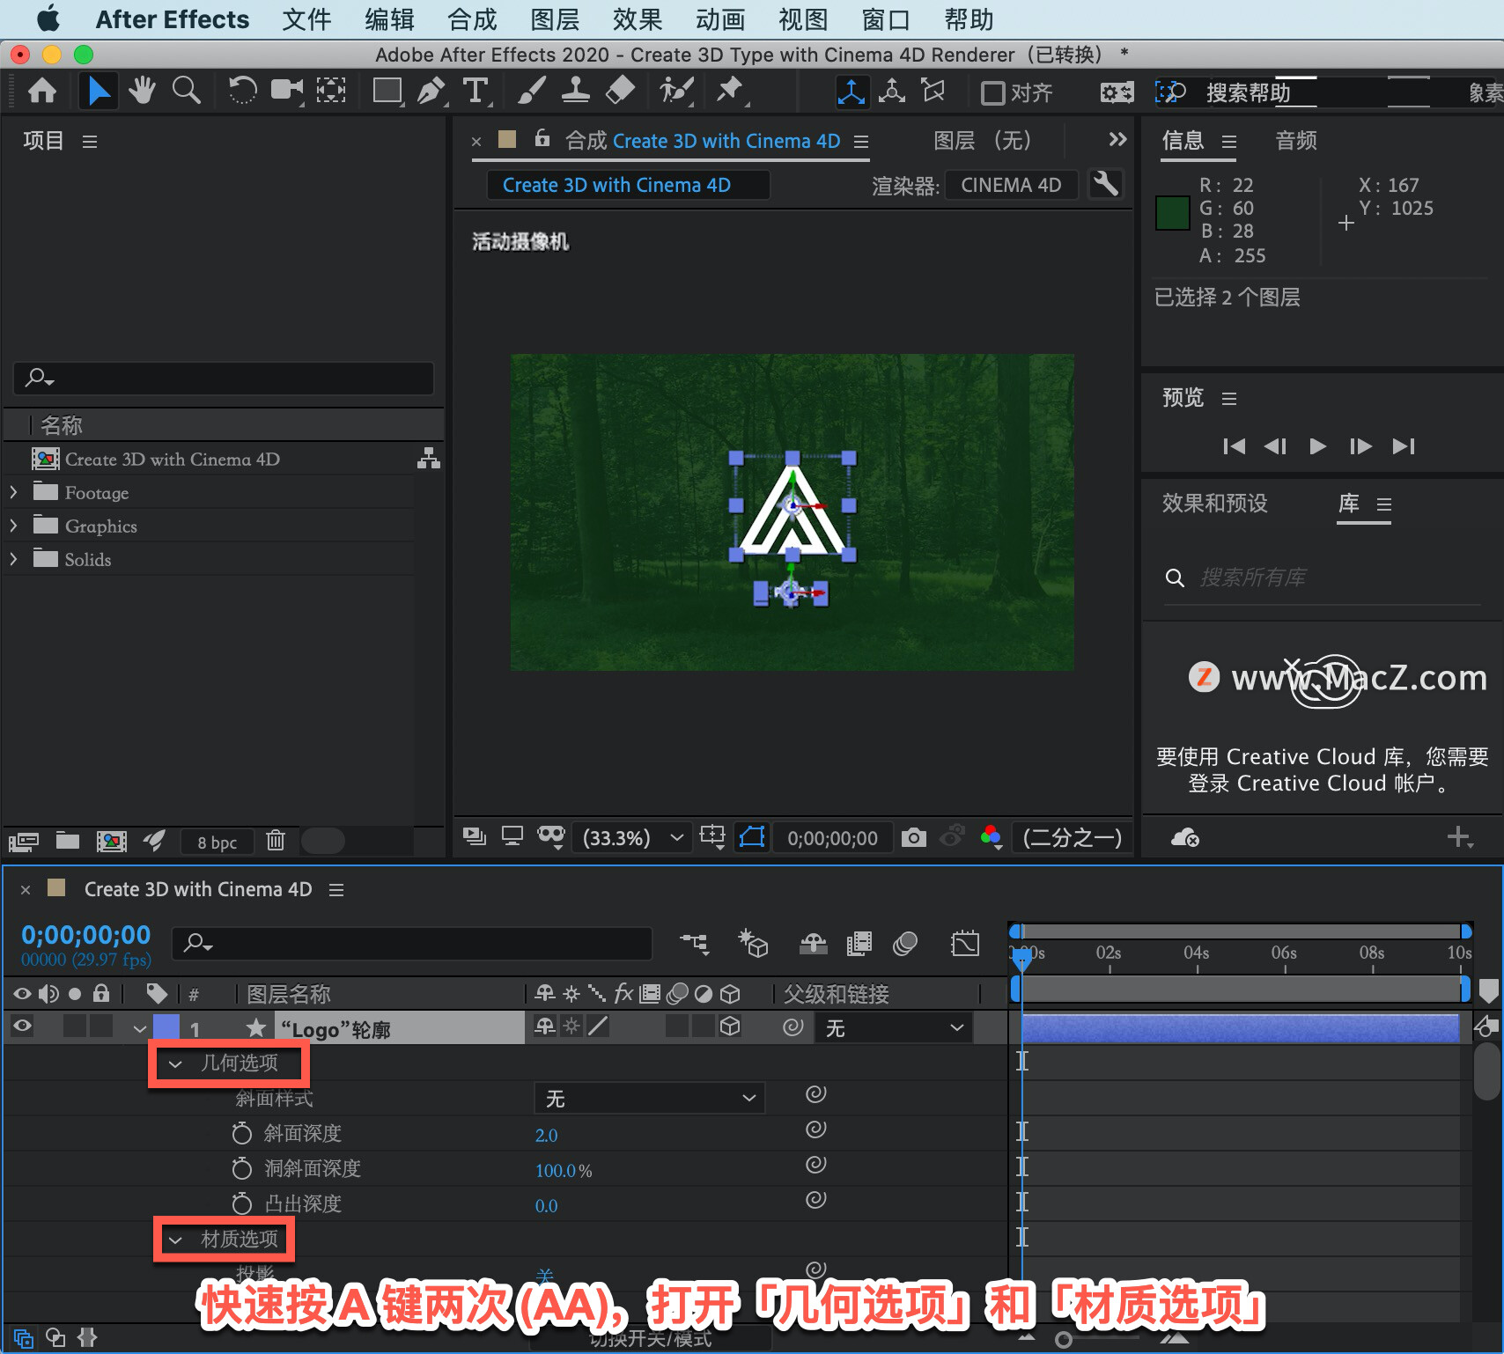Select the Selection (arrow) tool
The image size is (1504, 1354).
coord(99,91)
